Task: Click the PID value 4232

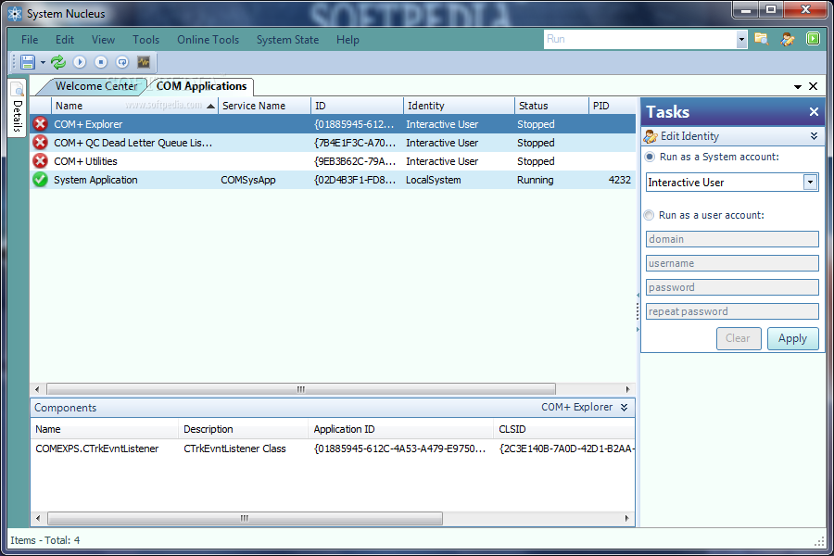Action: point(620,180)
